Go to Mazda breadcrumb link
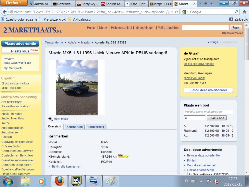The width and height of the screenshot is (249, 187). [85, 42]
